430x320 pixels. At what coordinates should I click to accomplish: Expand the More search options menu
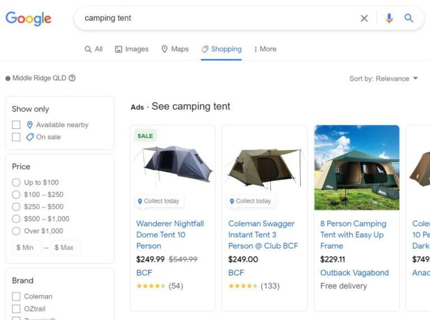click(265, 49)
